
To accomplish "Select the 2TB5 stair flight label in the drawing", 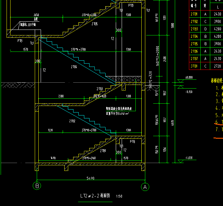I will coord(94,24).
